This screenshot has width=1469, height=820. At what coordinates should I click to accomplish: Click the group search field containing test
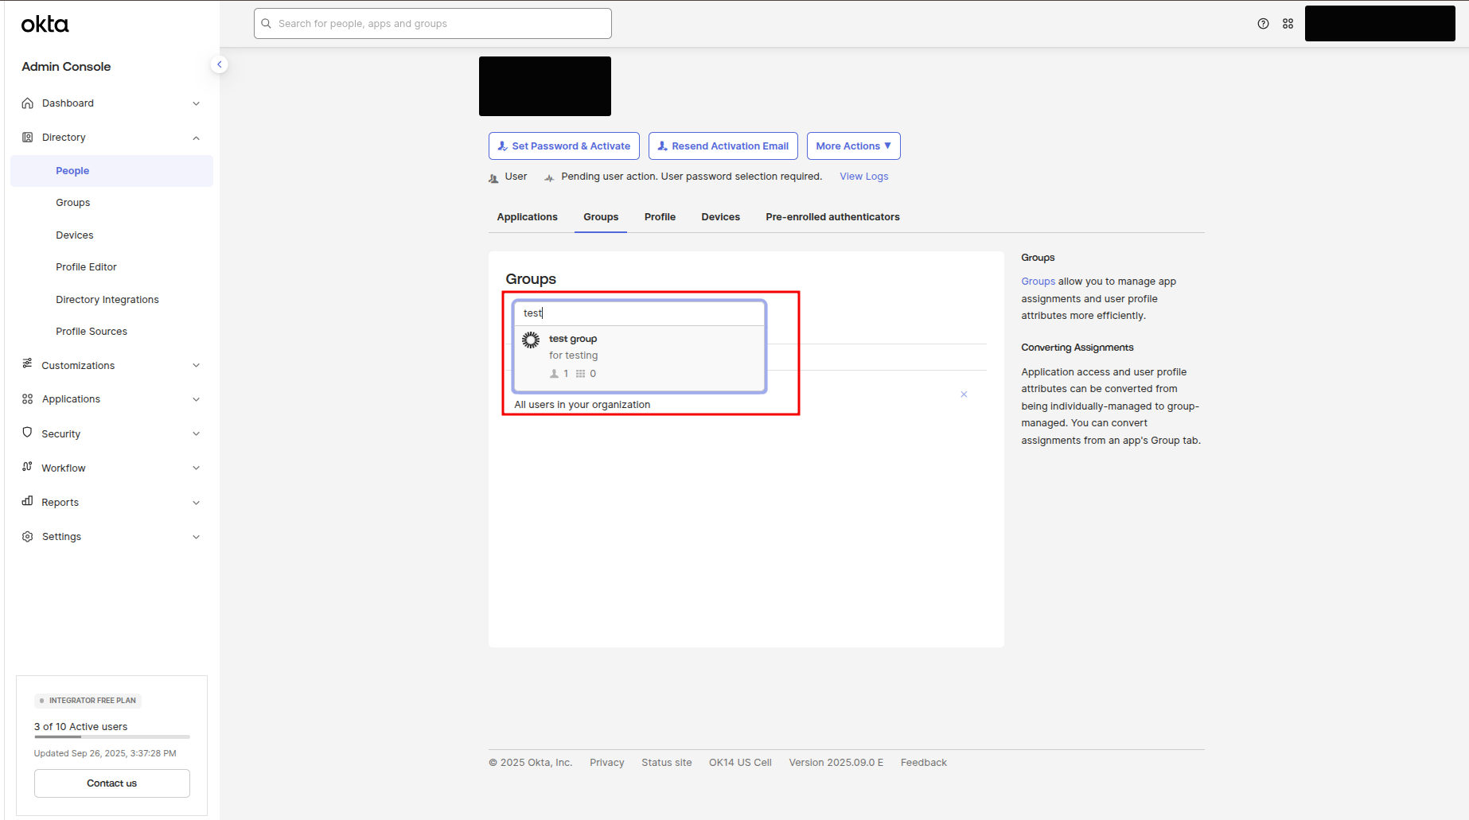640,313
